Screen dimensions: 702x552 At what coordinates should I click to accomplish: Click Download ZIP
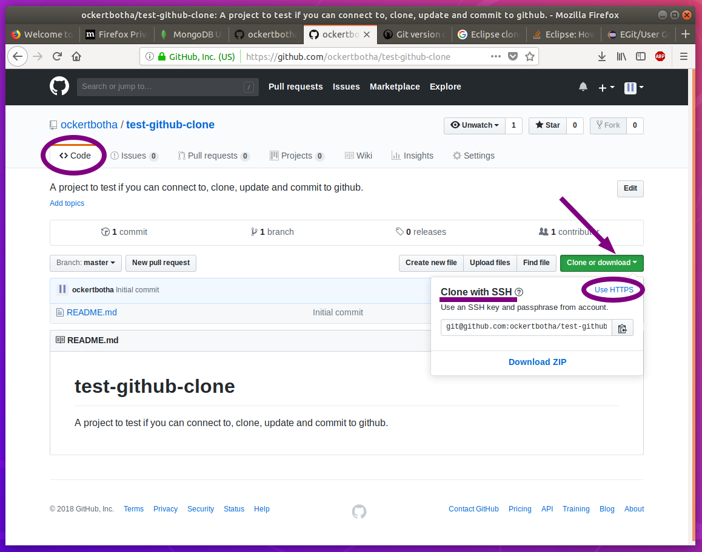(537, 362)
